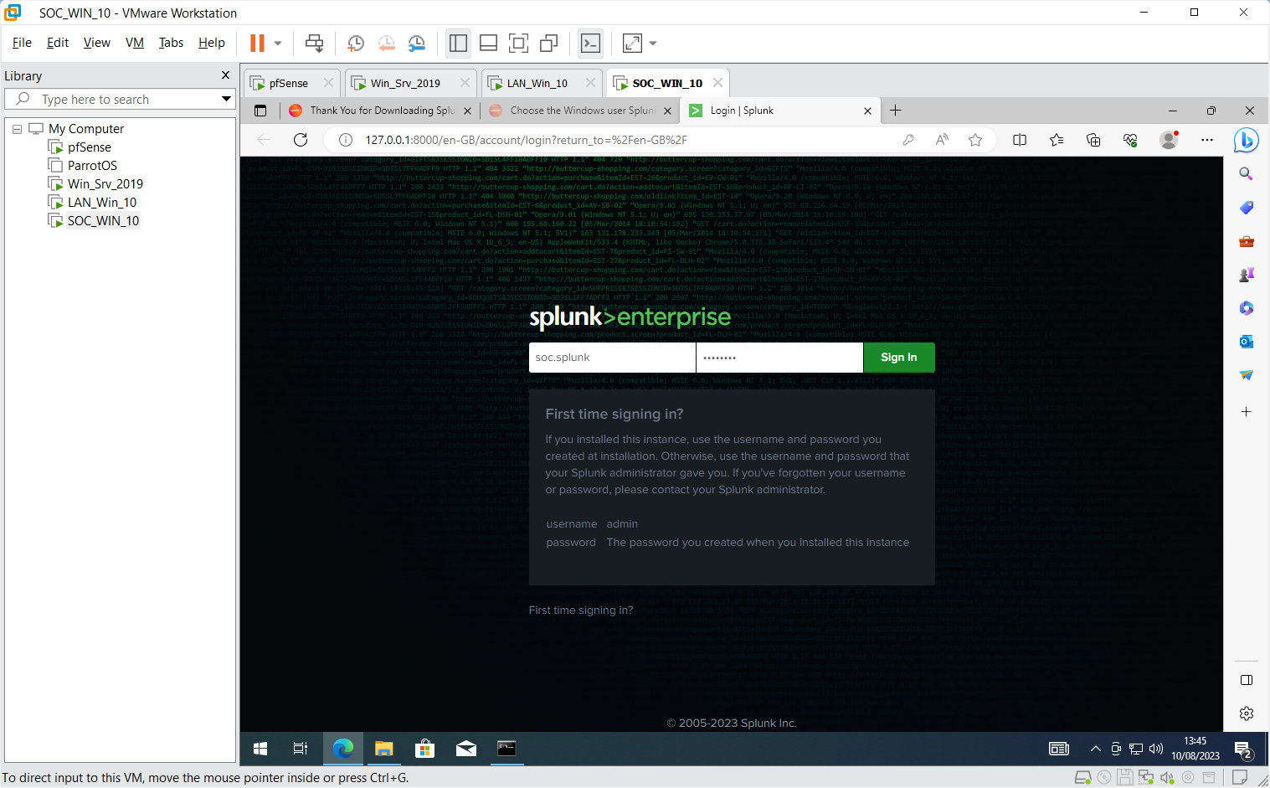Open Microsoft Store from the taskbar

point(424,749)
